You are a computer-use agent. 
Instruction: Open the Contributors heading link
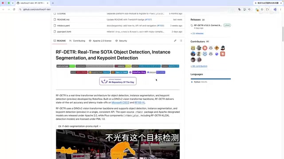click(x=197, y=42)
